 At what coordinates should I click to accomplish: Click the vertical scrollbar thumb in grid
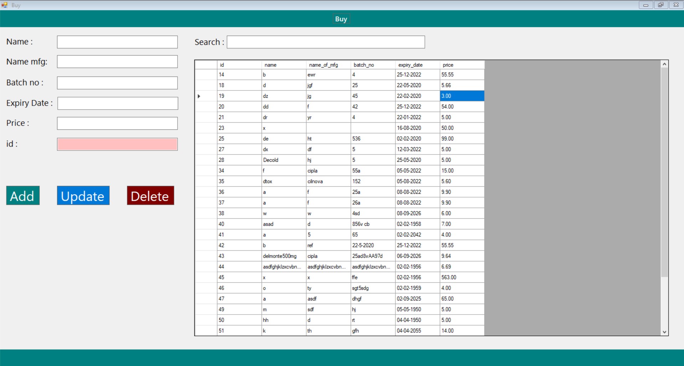coord(664,172)
